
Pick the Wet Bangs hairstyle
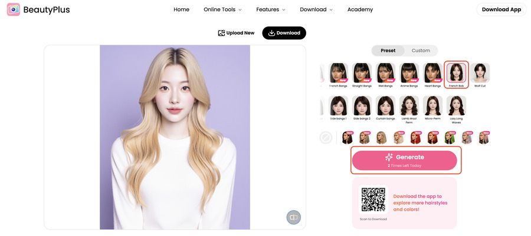coord(385,75)
